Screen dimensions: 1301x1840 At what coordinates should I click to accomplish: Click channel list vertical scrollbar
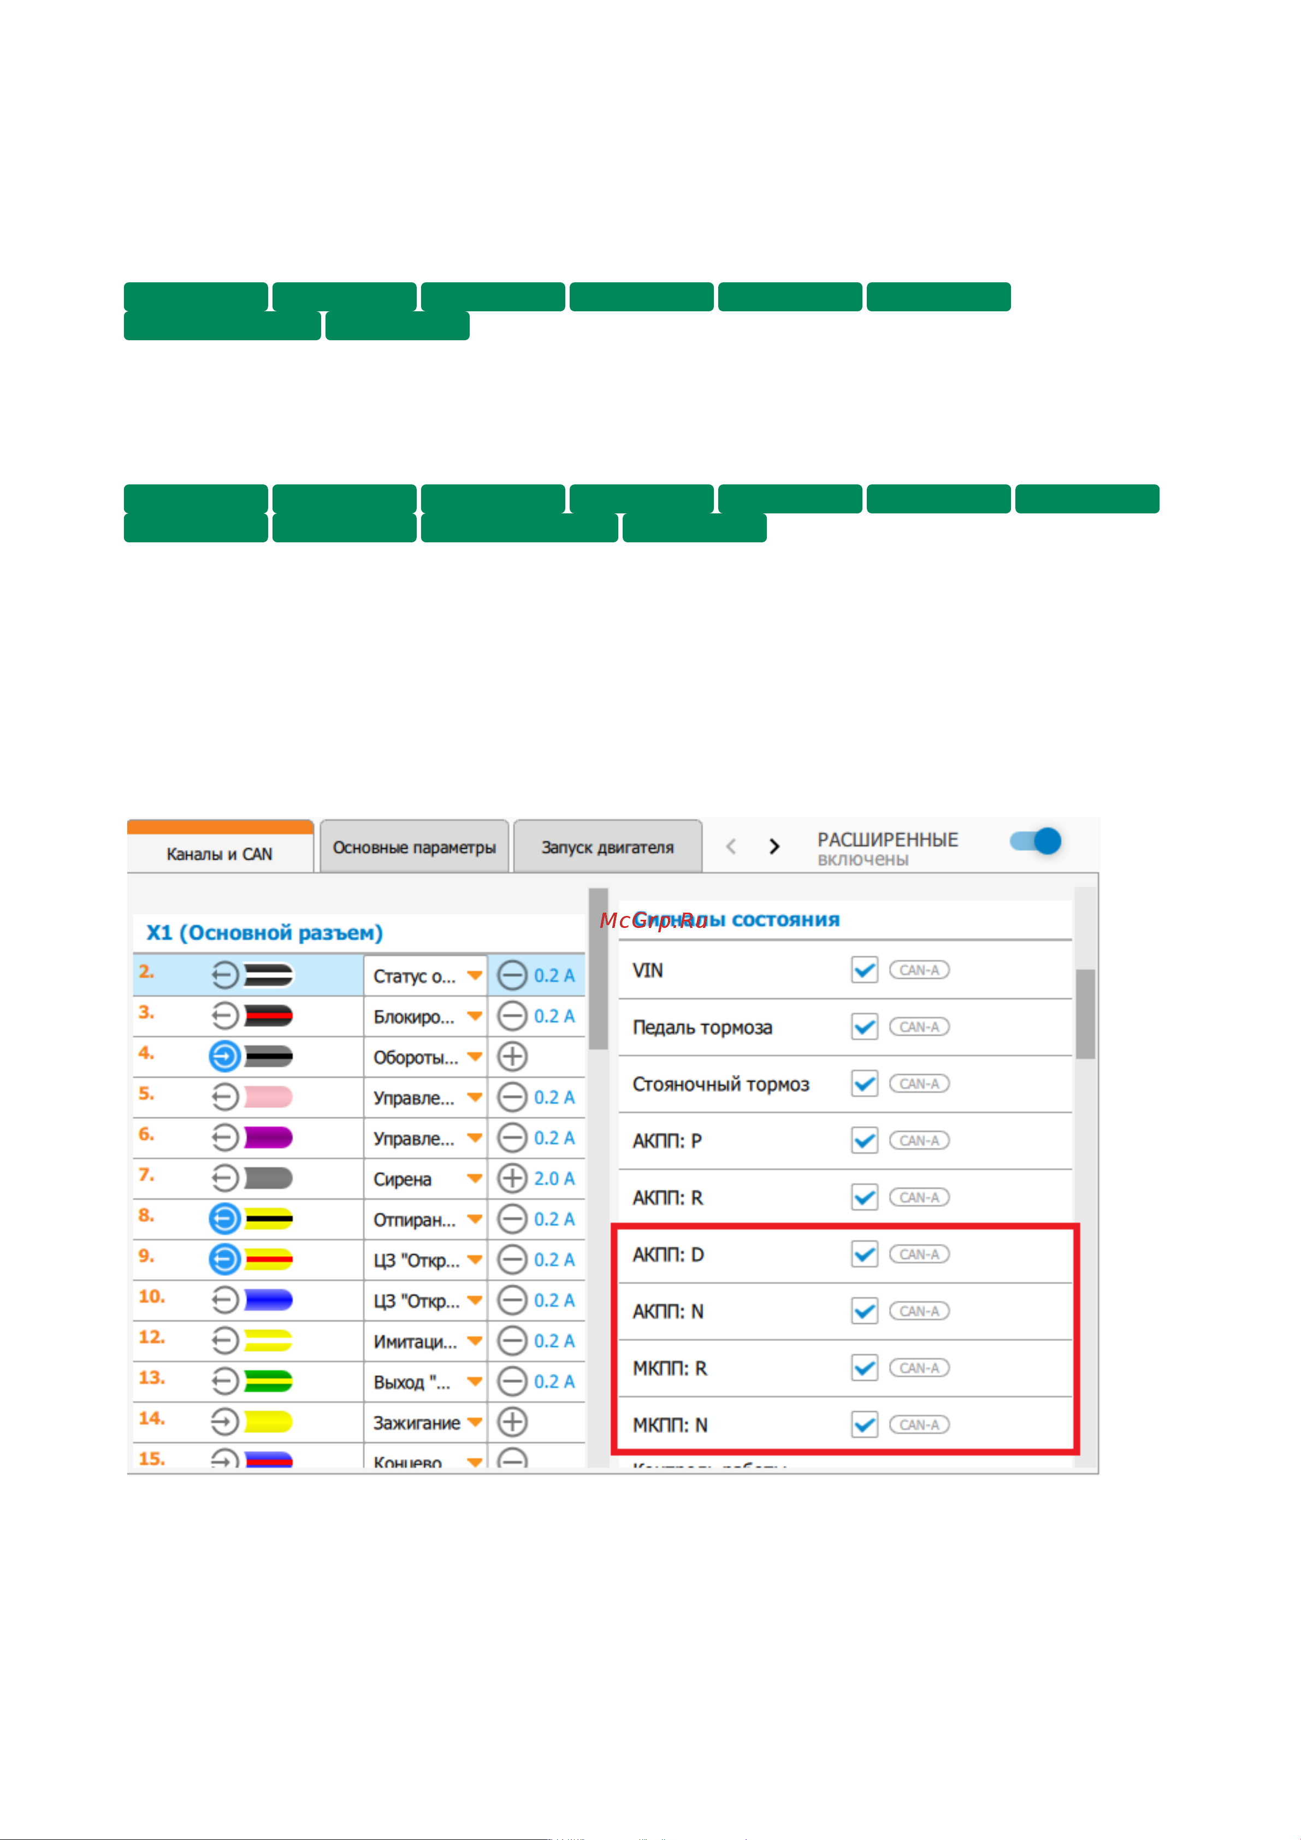pyautogui.click(x=598, y=969)
